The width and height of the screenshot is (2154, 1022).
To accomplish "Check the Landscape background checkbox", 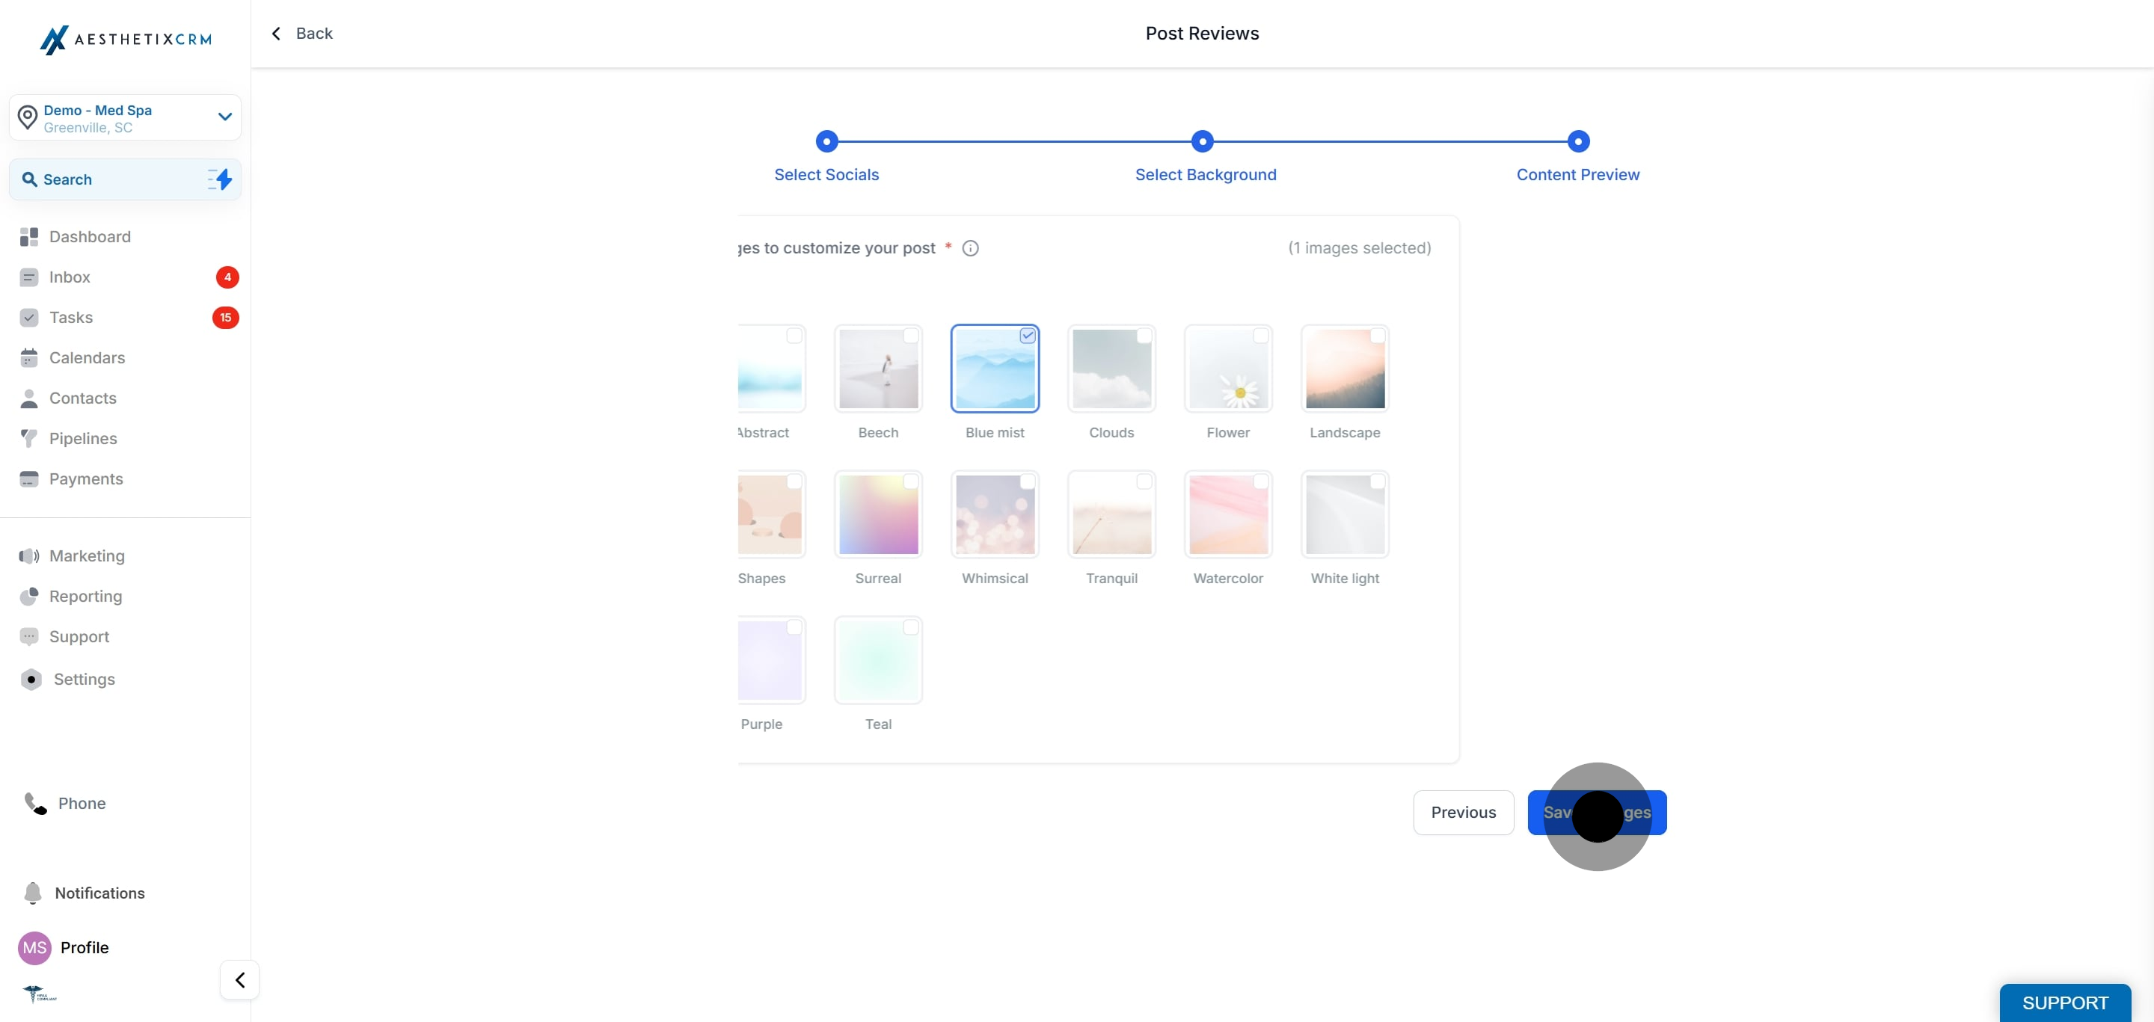I will tap(1377, 336).
